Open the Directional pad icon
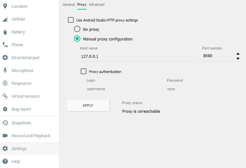Image resolution: width=246 pixels, height=168 pixels. pos(5,58)
